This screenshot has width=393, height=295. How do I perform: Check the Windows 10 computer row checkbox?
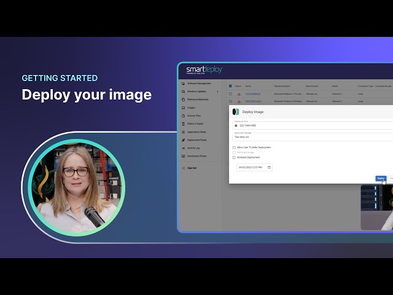click(x=230, y=101)
